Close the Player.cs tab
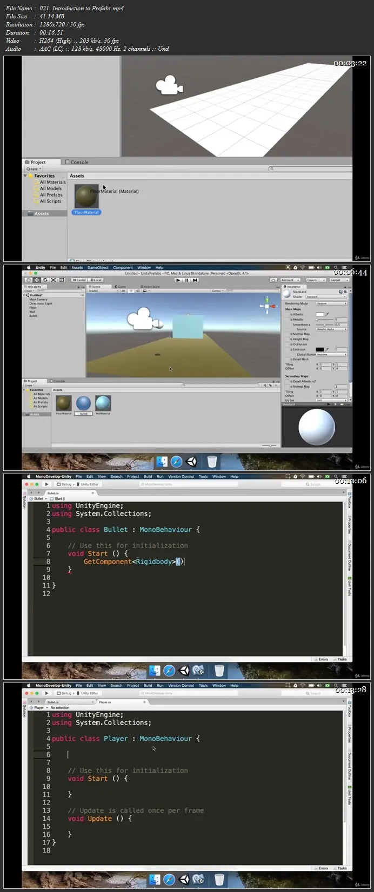This screenshot has width=374, height=892. [144, 702]
